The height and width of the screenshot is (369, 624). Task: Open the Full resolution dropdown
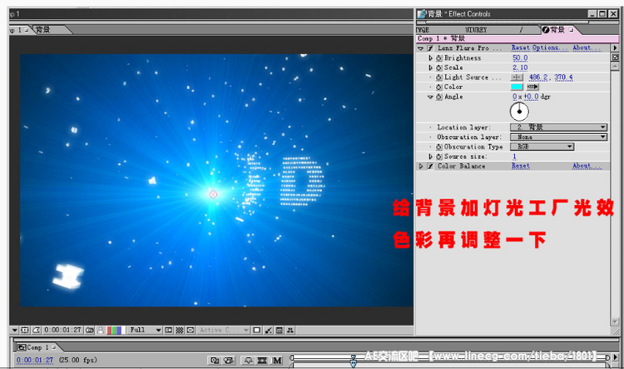click(146, 330)
